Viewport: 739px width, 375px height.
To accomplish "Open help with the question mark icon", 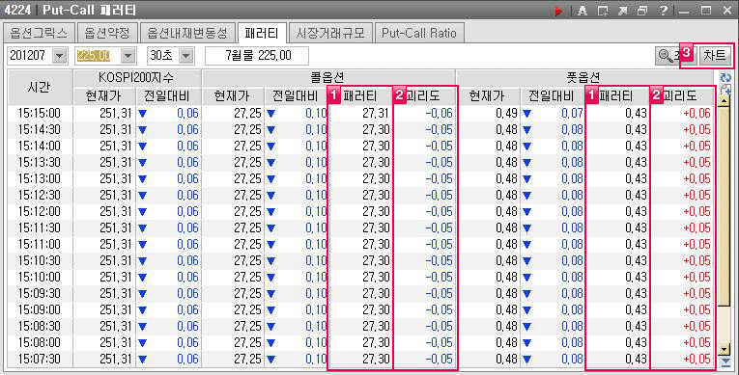I will 663,11.
